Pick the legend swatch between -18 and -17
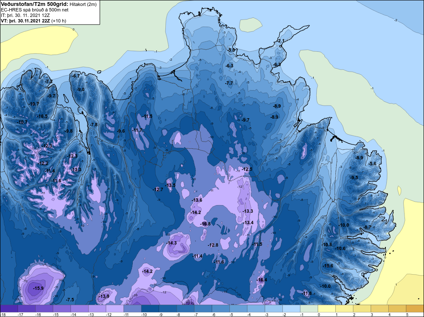This screenshot has width=424, height=317. pyautogui.click(x=9, y=309)
